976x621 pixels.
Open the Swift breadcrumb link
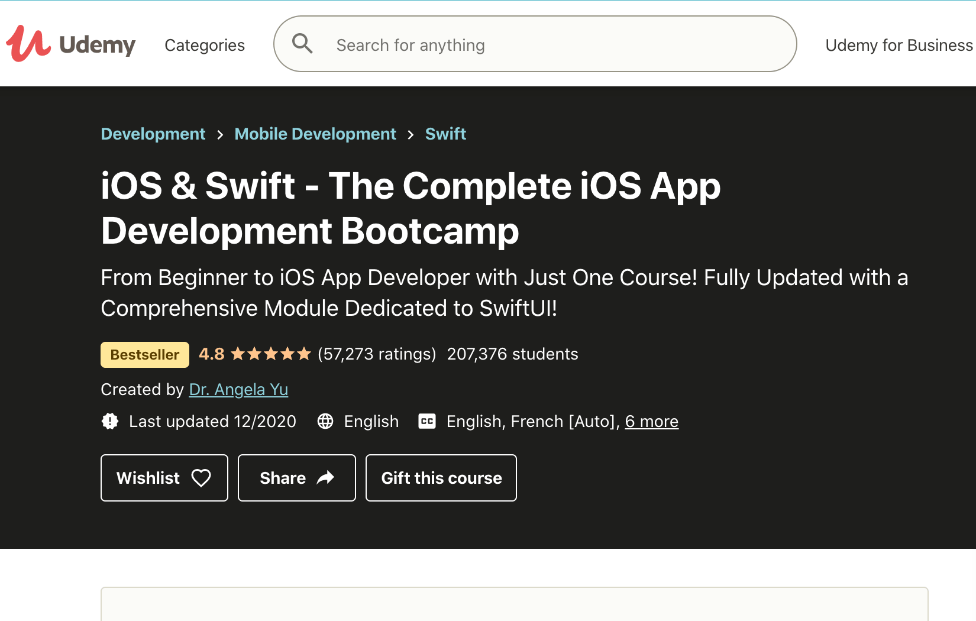click(x=445, y=134)
